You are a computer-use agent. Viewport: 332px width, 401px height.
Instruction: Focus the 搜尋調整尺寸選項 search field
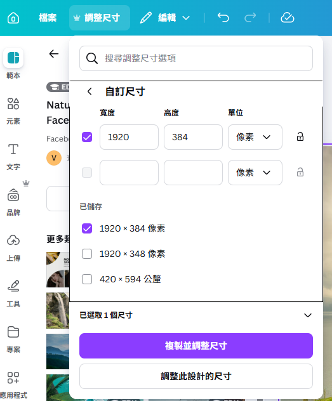(x=196, y=58)
